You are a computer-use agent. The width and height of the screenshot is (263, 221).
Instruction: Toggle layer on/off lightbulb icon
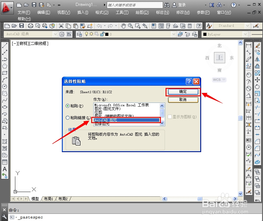(87, 34)
